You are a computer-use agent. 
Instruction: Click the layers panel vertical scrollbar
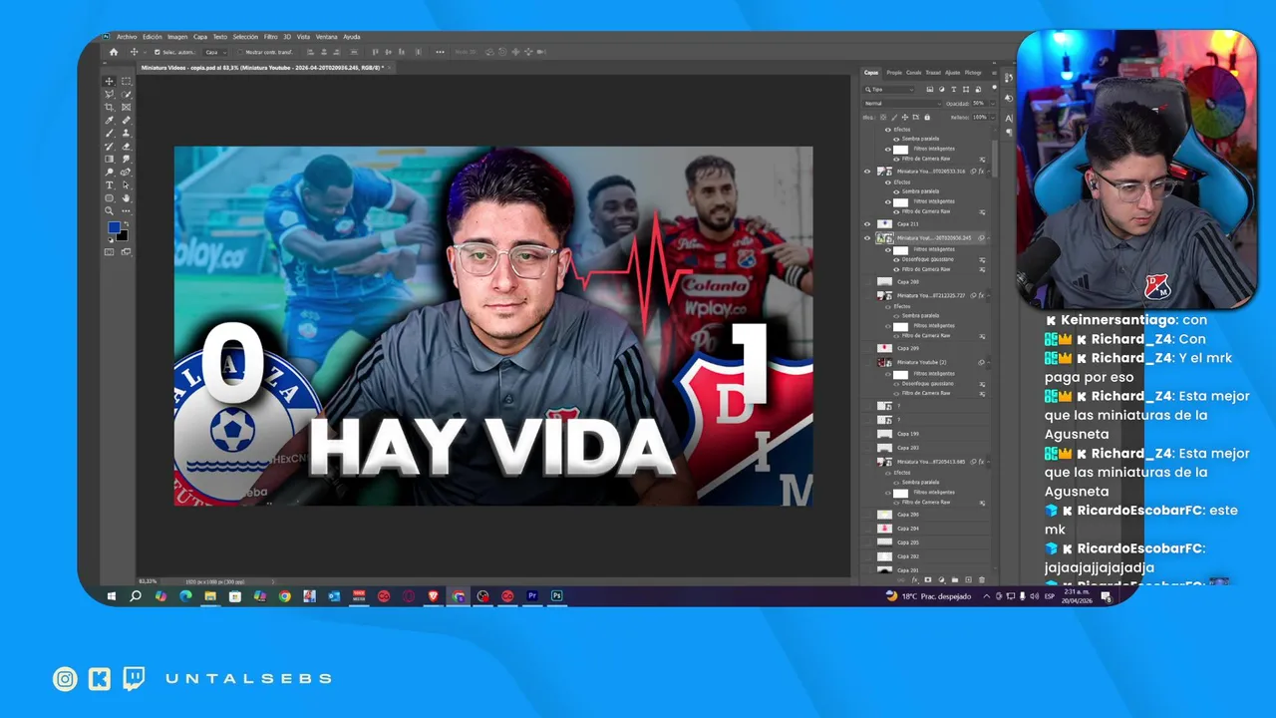click(994, 160)
